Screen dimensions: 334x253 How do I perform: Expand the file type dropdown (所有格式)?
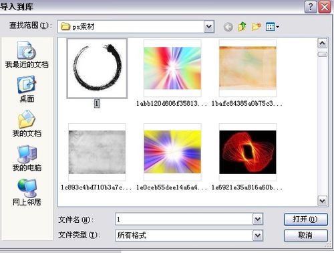(x=258, y=236)
